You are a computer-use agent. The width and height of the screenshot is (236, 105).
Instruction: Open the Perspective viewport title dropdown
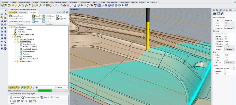tap(80, 9)
